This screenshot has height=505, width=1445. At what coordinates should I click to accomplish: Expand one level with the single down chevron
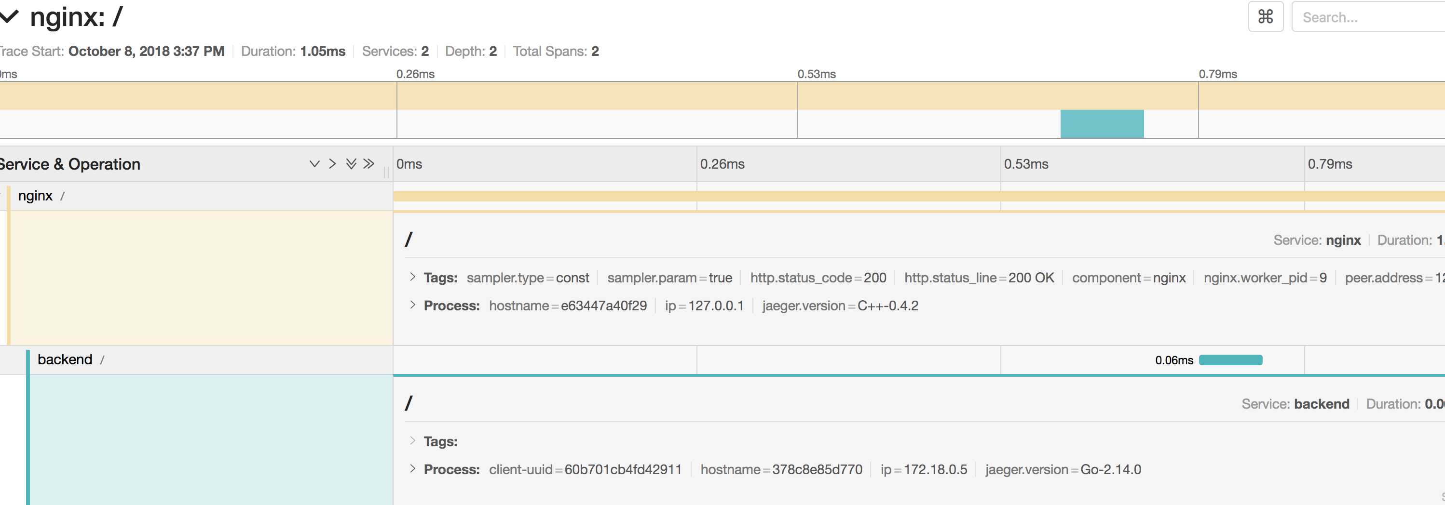(314, 164)
